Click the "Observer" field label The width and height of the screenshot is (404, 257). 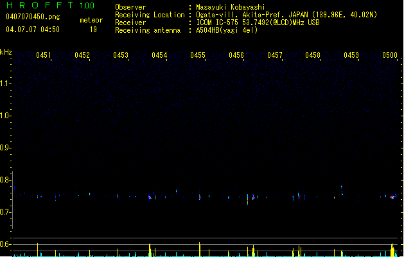pos(130,7)
